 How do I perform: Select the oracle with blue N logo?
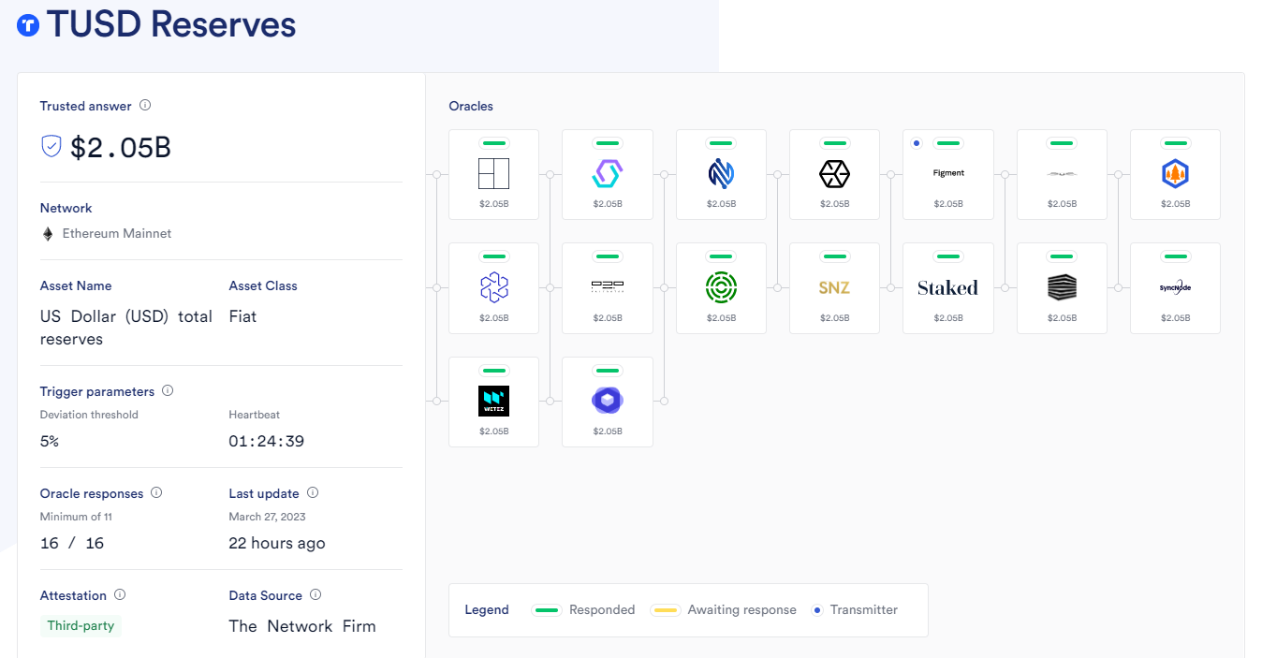tap(721, 173)
